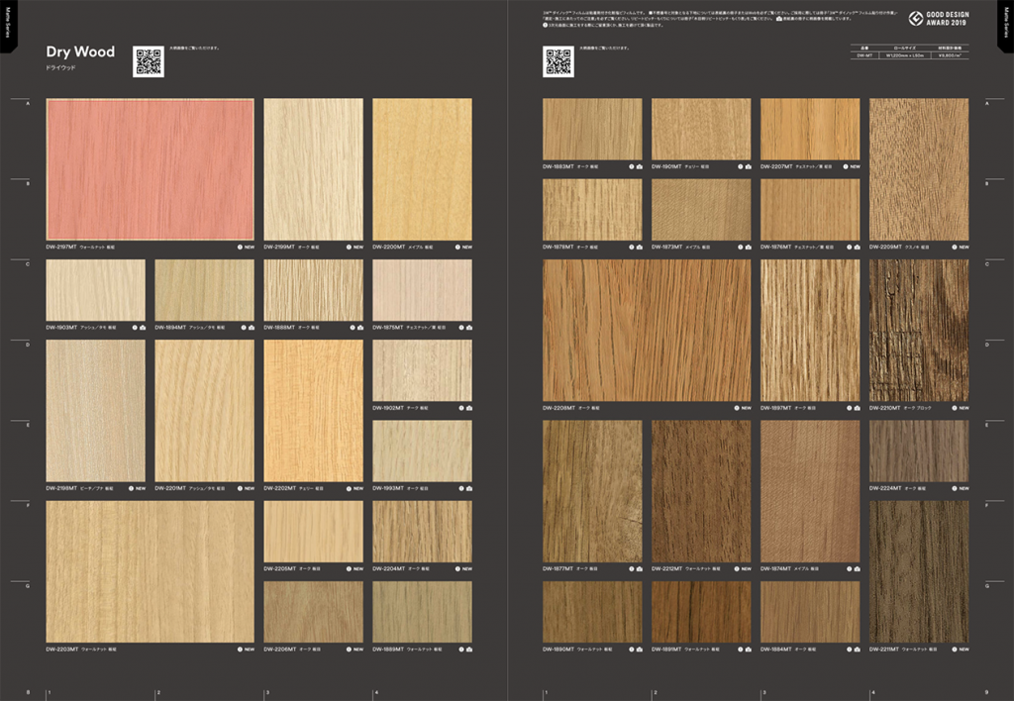Click the camera icon next to DW-1901MT
The image size is (1014, 701).
(x=749, y=167)
